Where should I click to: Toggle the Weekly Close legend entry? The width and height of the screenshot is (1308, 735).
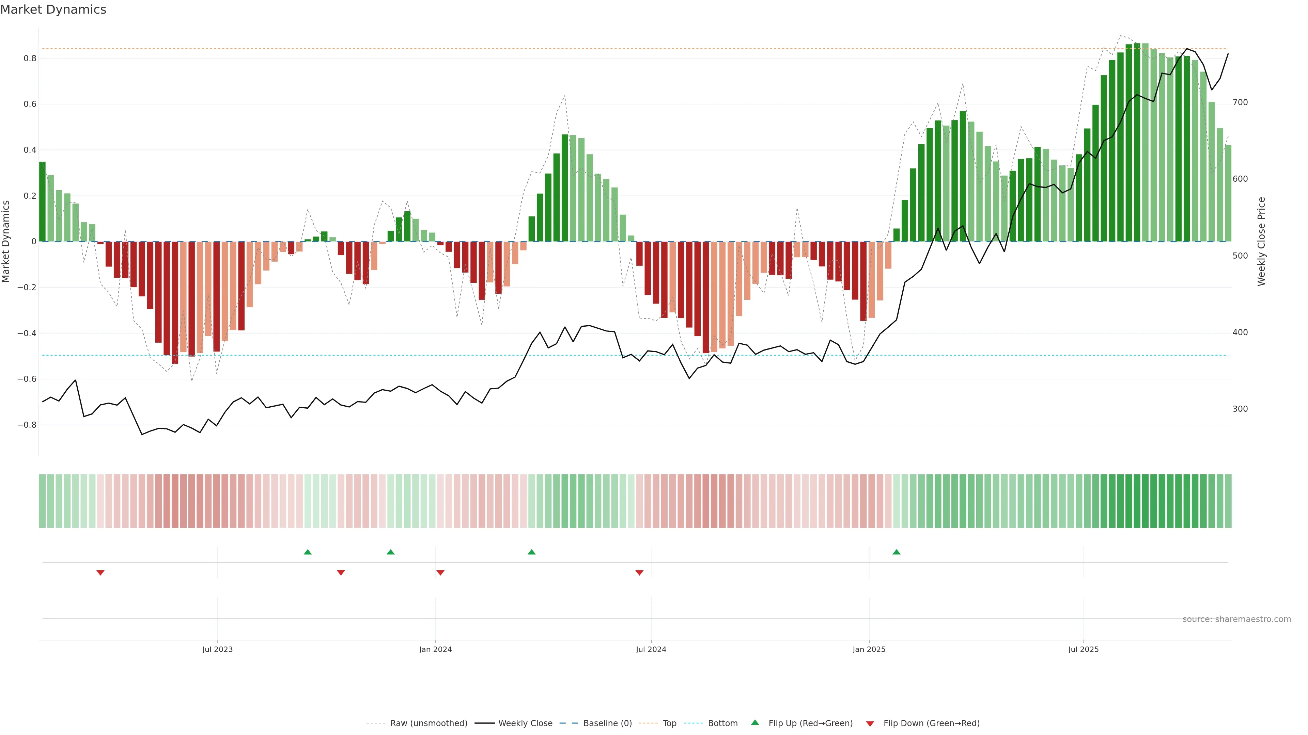tap(525, 723)
